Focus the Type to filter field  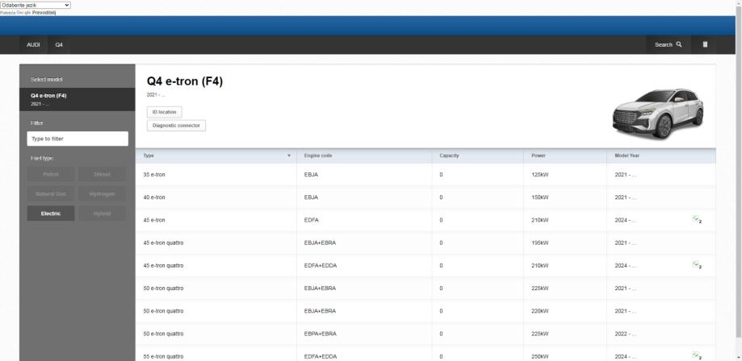78,139
